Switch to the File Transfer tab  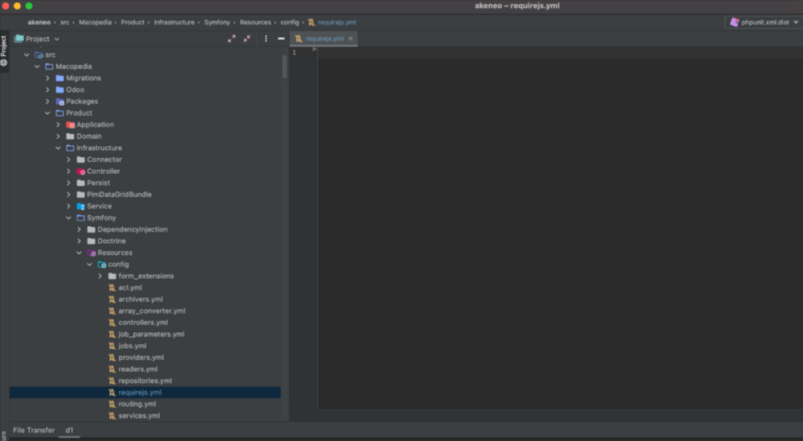(34, 431)
